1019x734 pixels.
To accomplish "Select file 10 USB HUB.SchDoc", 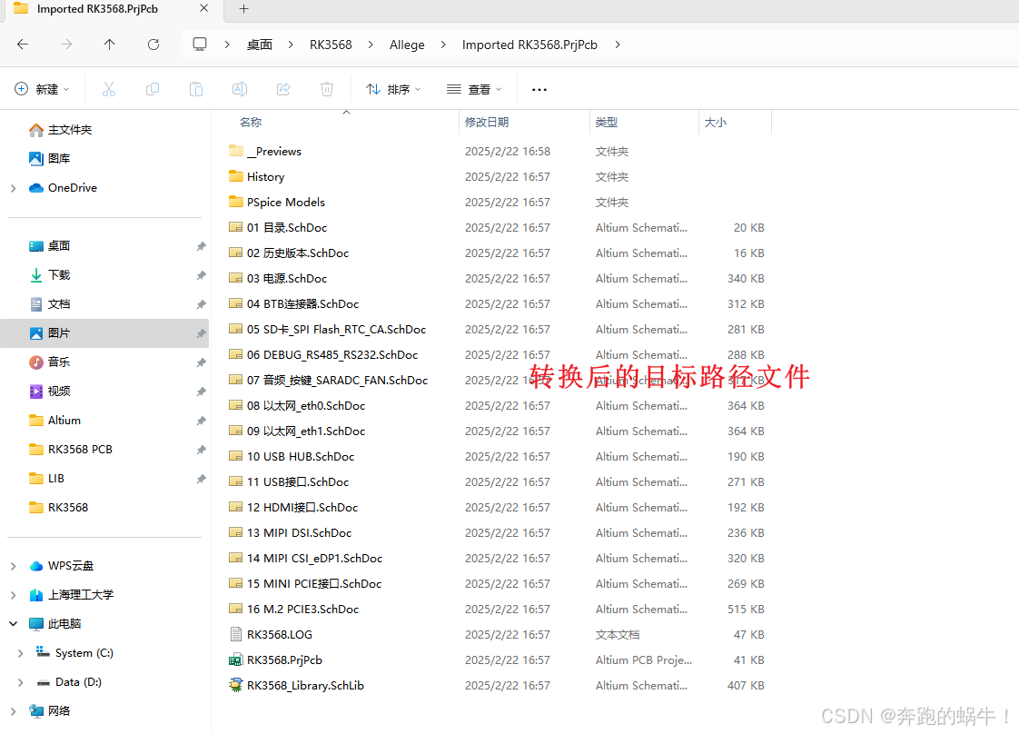I will pos(292,456).
